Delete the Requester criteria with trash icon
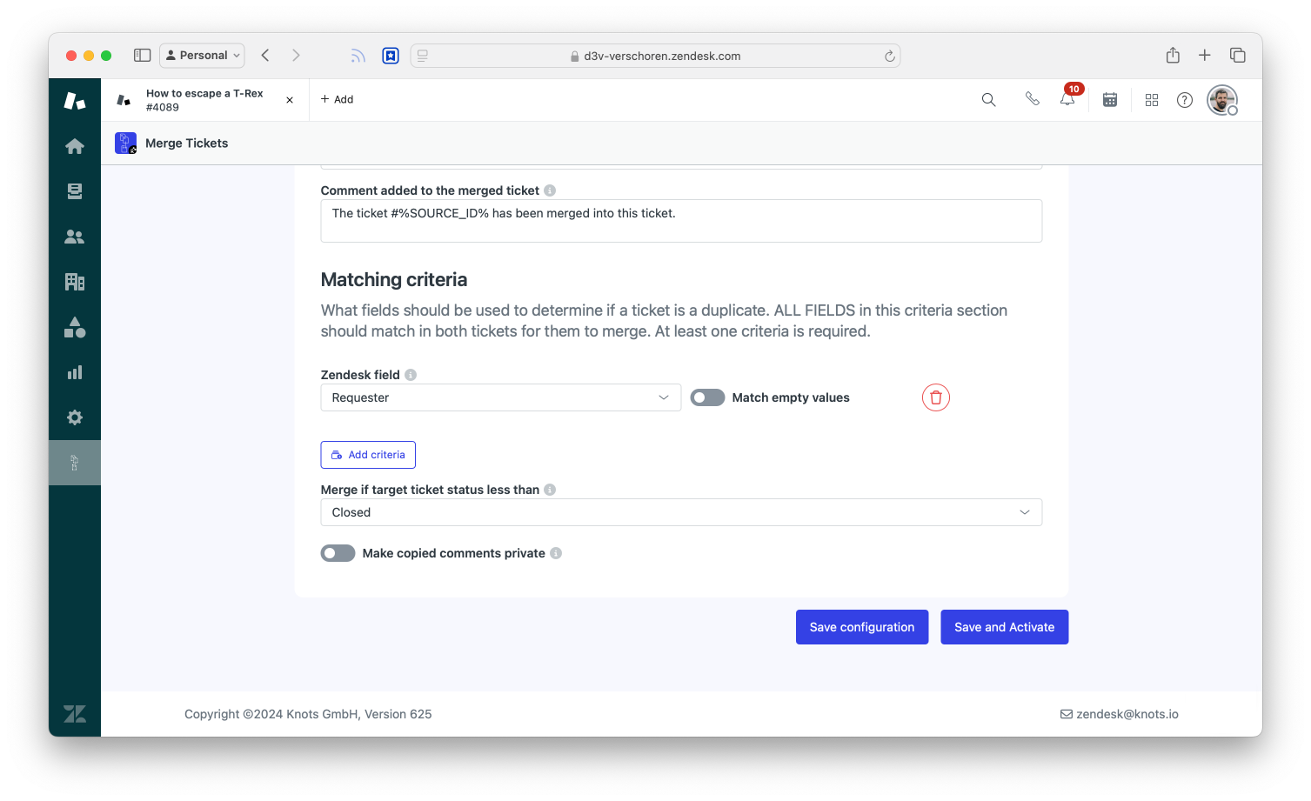This screenshot has width=1311, height=801. [936, 397]
